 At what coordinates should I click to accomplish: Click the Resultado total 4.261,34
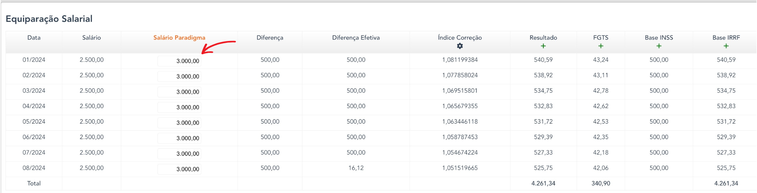pyautogui.click(x=543, y=183)
